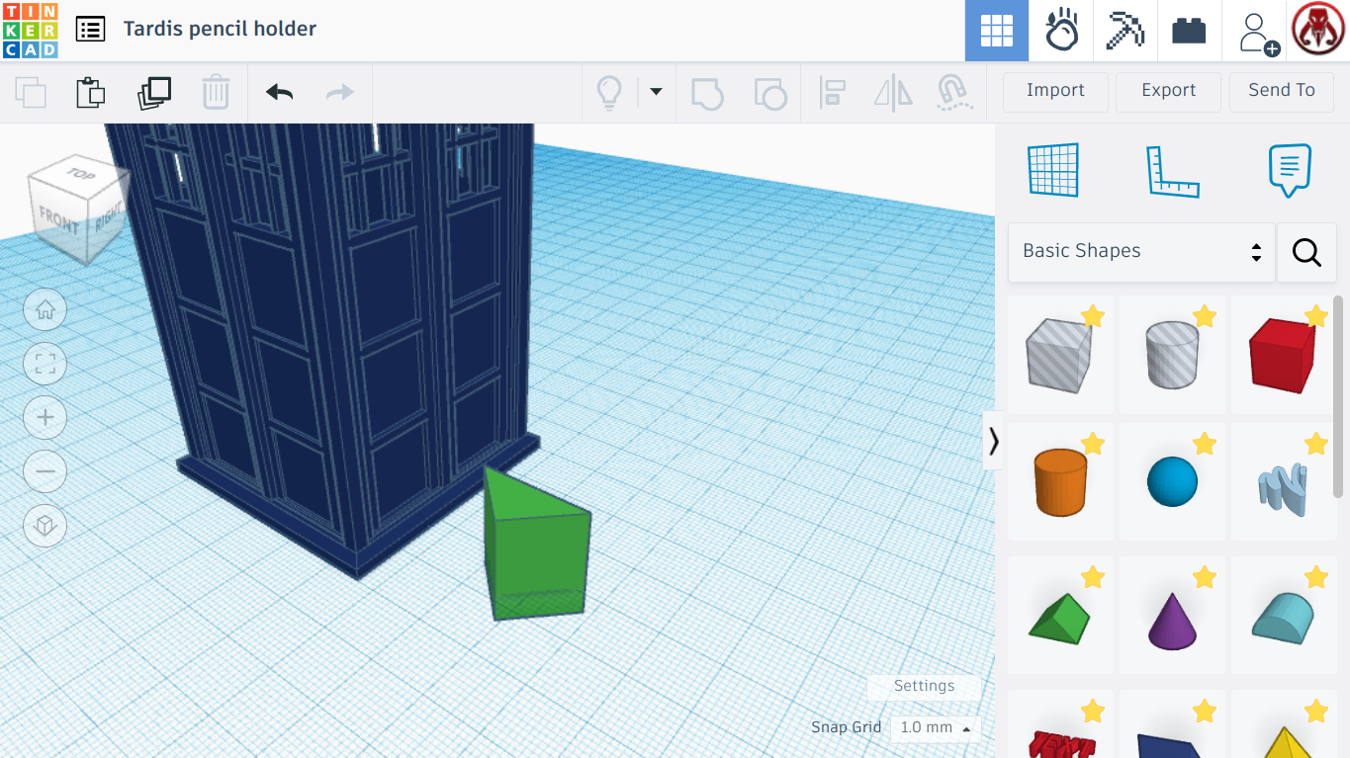
Task: Switch to Blocks pickaxe mode
Action: click(x=1125, y=31)
